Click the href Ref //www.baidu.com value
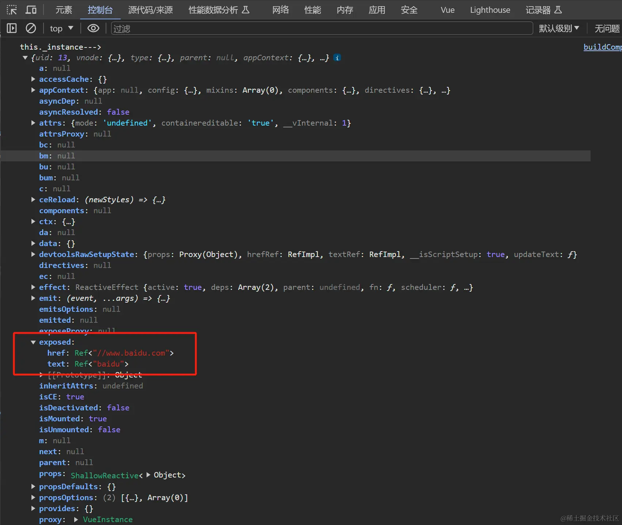Viewport: 622px width, 525px height. coord(124,353)
